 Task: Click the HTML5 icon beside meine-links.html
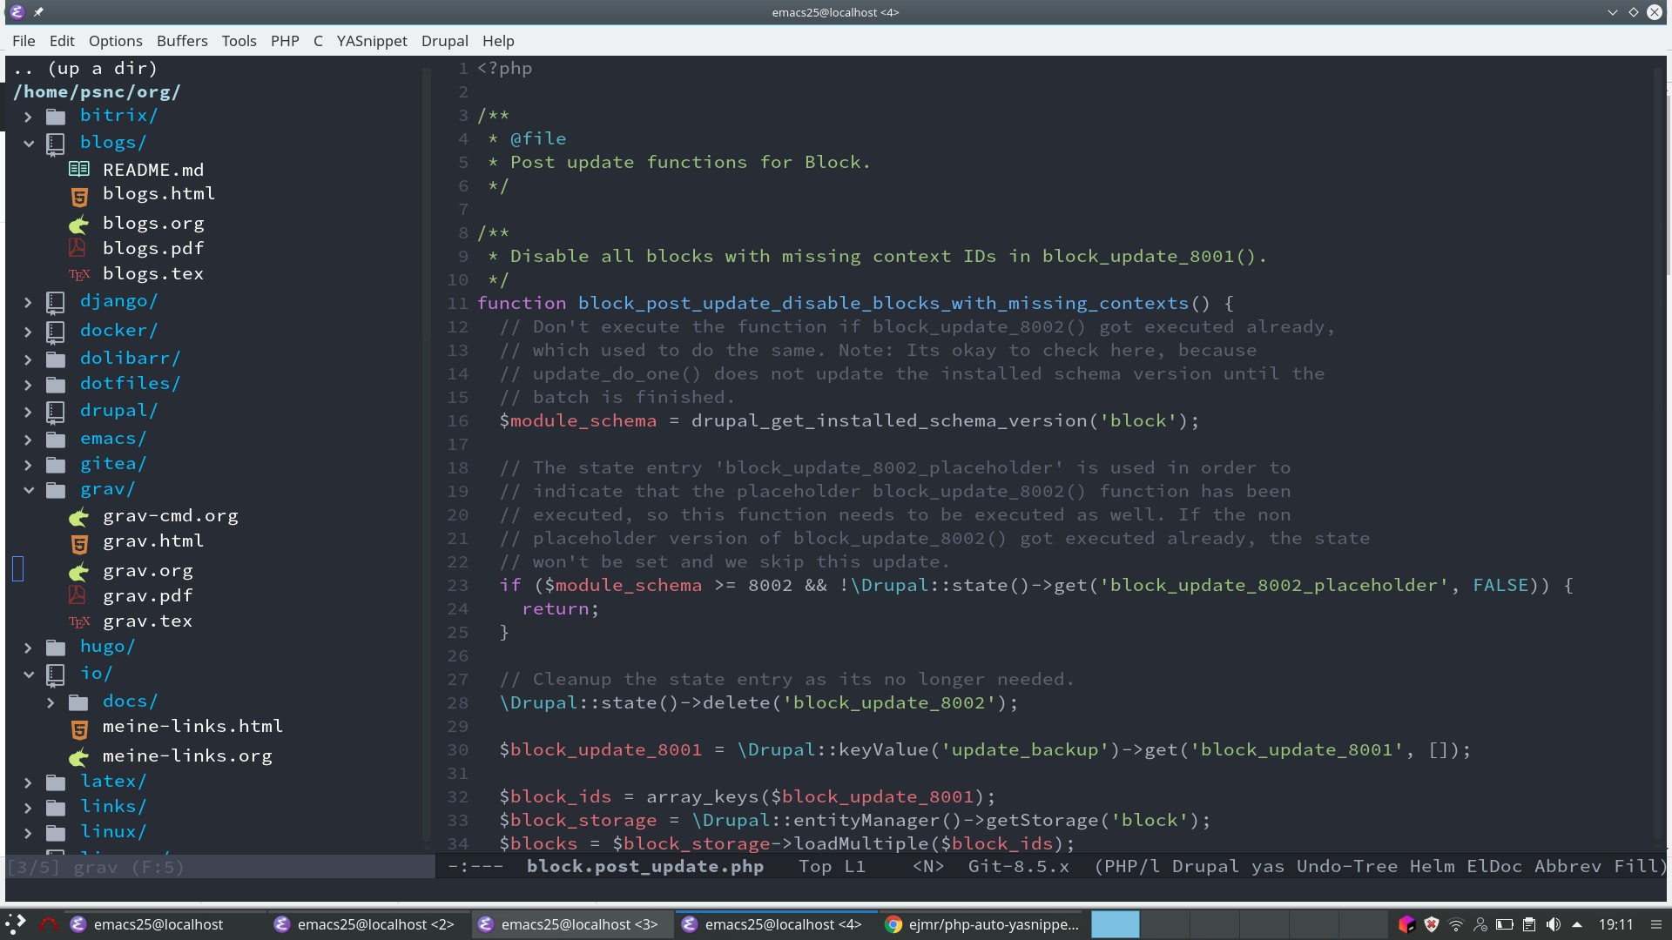tap(78, 730)
